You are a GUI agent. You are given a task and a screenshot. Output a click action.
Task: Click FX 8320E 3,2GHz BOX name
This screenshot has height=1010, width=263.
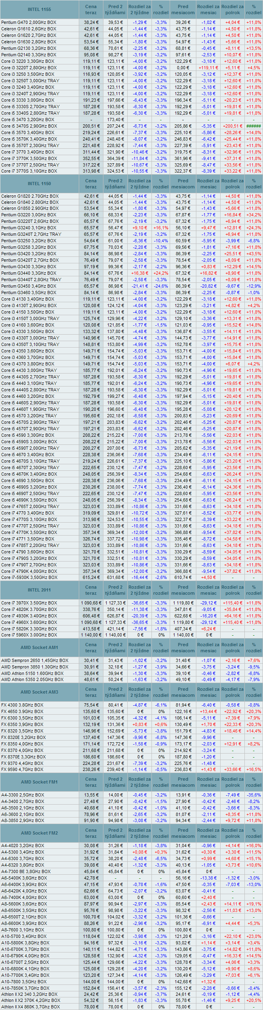coord(23,737)
